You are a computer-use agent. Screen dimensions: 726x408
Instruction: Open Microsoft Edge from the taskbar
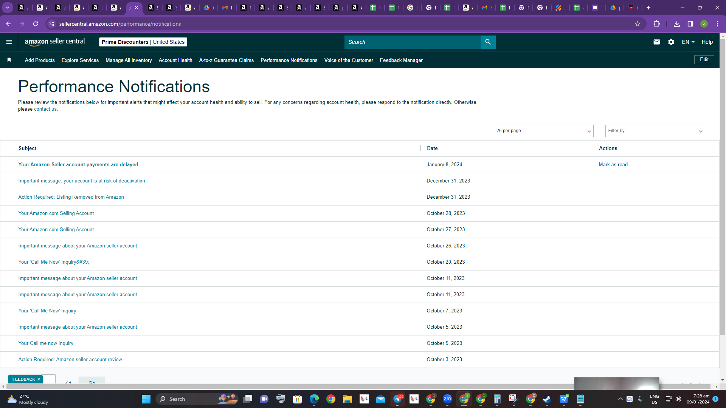314,399
